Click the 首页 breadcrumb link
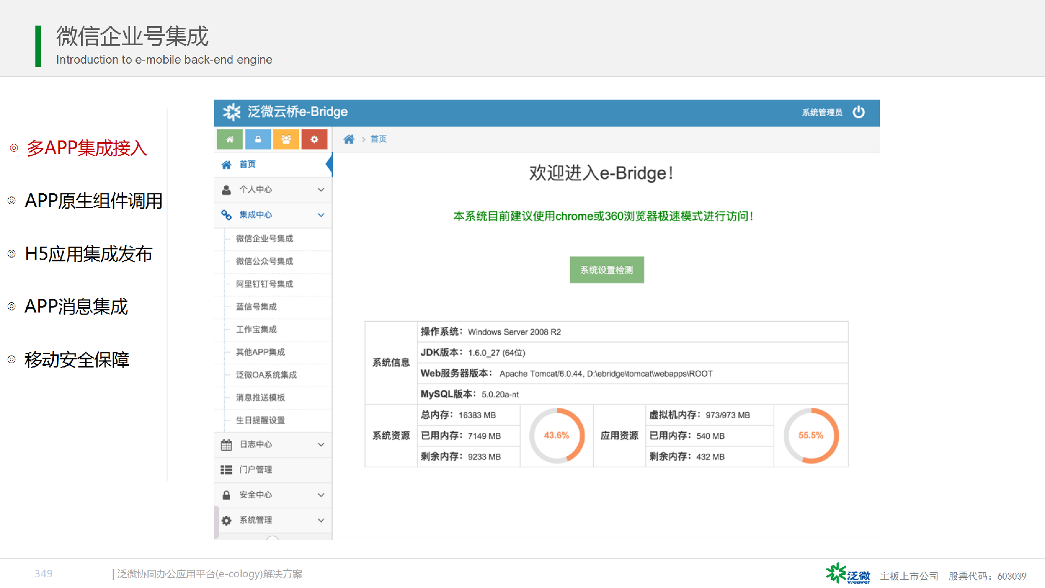1045x588 pixels. 378,139
